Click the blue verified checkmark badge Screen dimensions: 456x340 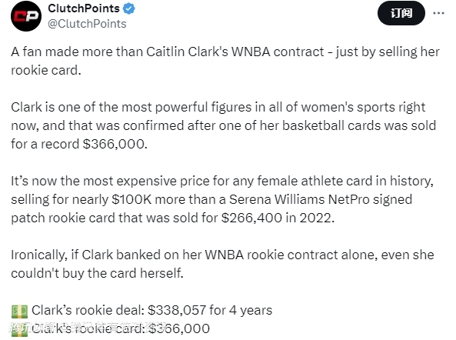pyautogui.click(x=129, y=8)
